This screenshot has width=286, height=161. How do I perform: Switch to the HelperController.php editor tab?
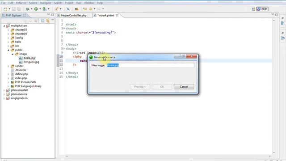point(74,16)
